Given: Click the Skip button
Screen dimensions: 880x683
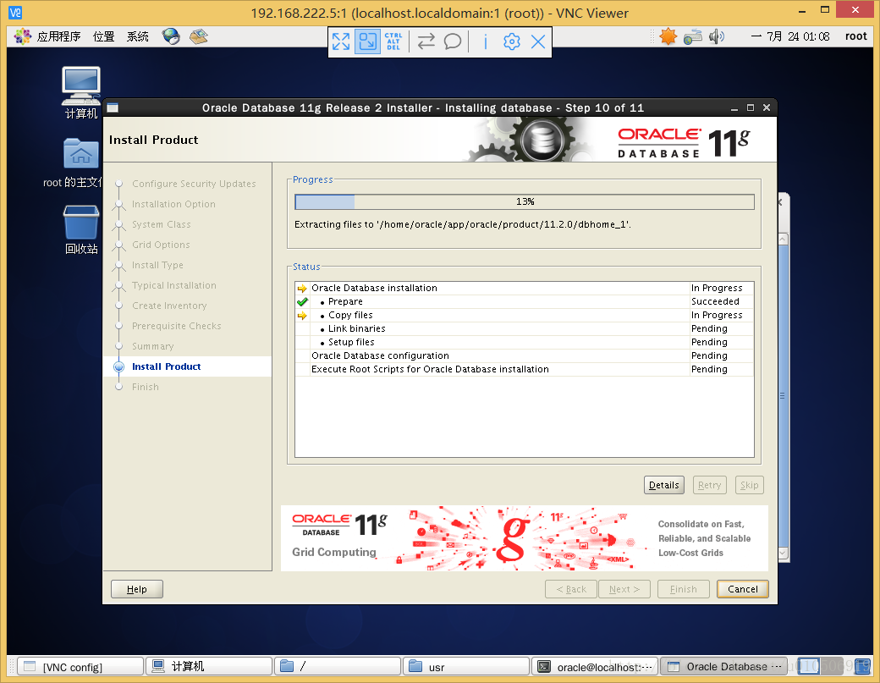Looking at the screenshot, I should pyautogui.click(x=749, y=485).
